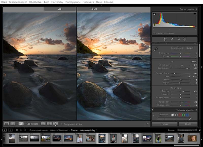
Task: Activate the Red eye correction tool
Action: pyautogui.click(x=178, y=39)
